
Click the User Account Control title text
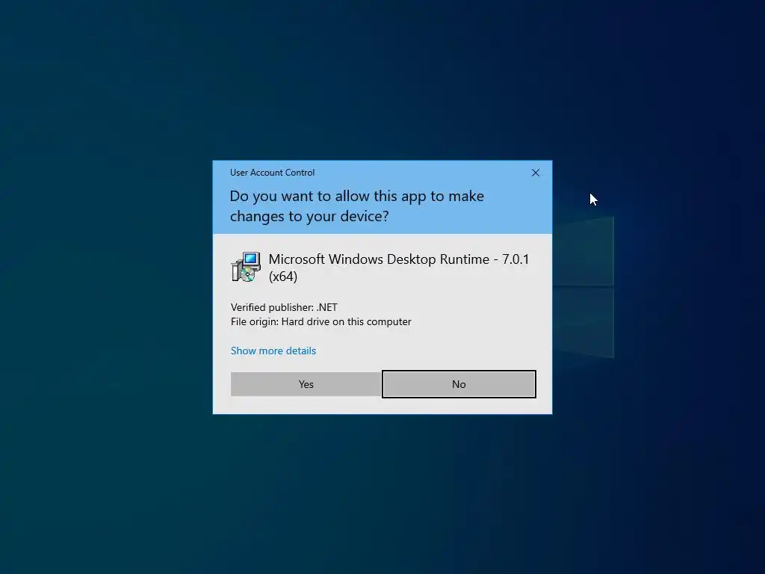pos(272,173)
